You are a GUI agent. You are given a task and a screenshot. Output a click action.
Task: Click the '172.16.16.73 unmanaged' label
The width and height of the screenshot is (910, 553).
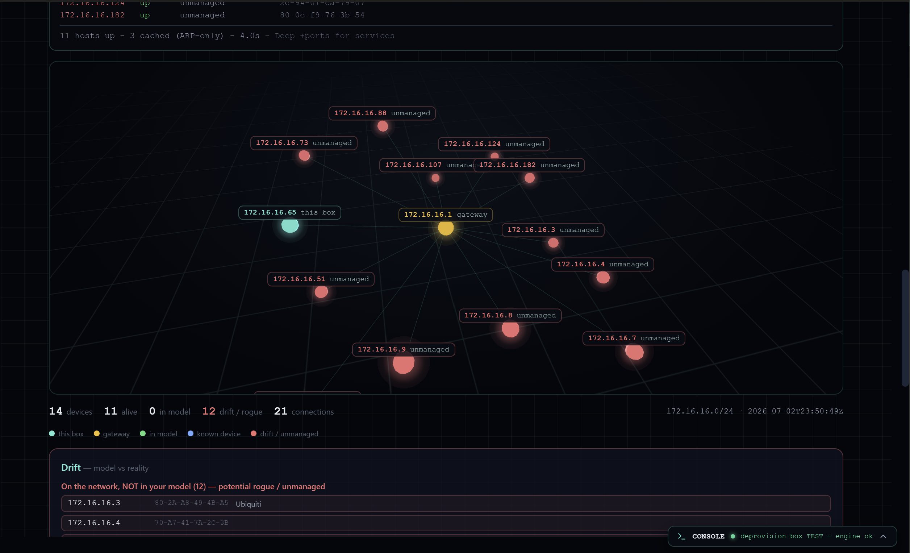click(x=304, y=143)
